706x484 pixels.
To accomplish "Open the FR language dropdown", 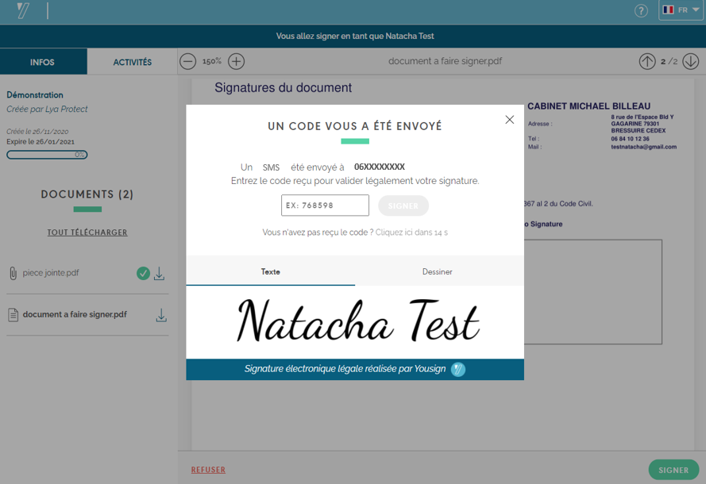I will 681,11.
